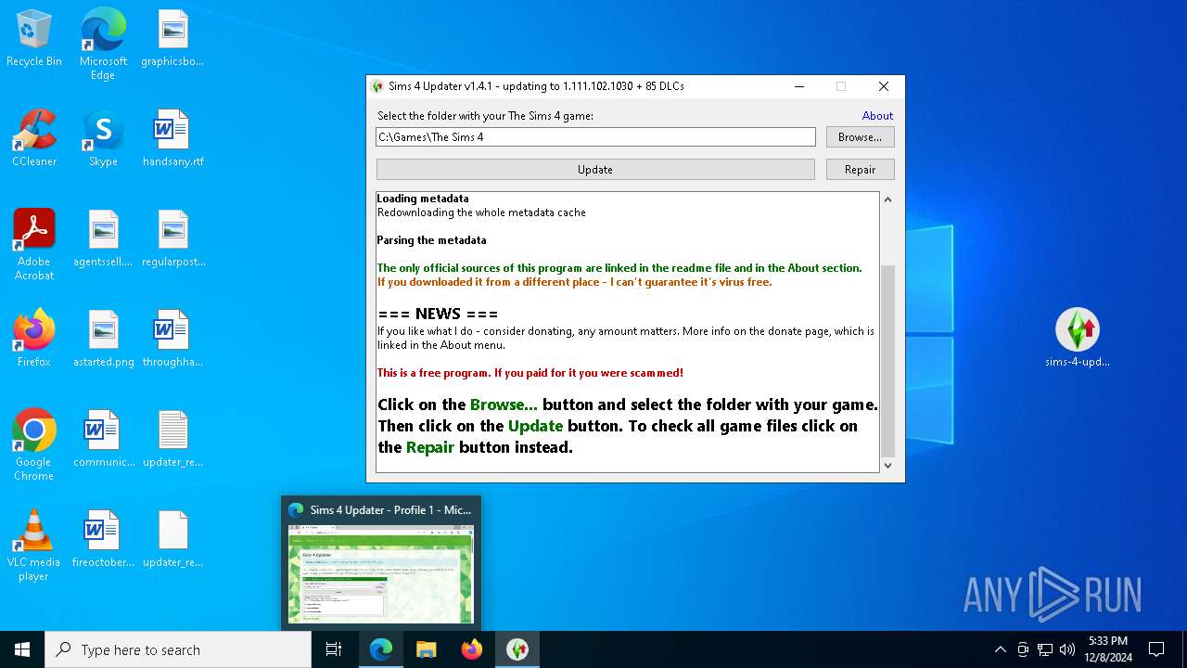Click Sims 4 Updater taskbar icon
This screenshot has height=668, width=1187.
517,649
